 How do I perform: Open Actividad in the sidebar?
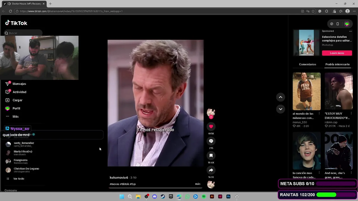[x=16, y=92]
